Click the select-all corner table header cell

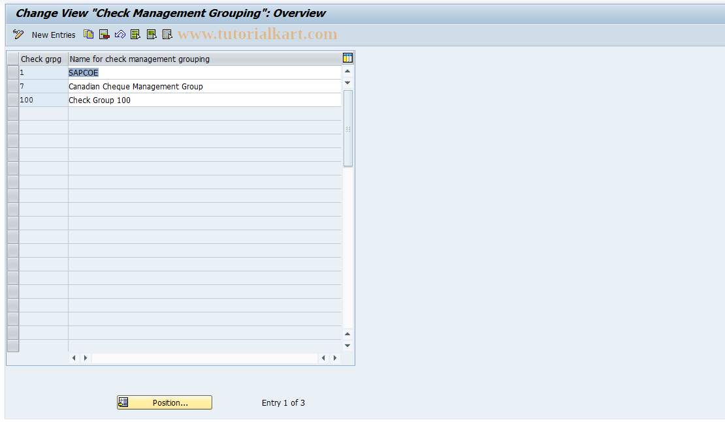13,59
